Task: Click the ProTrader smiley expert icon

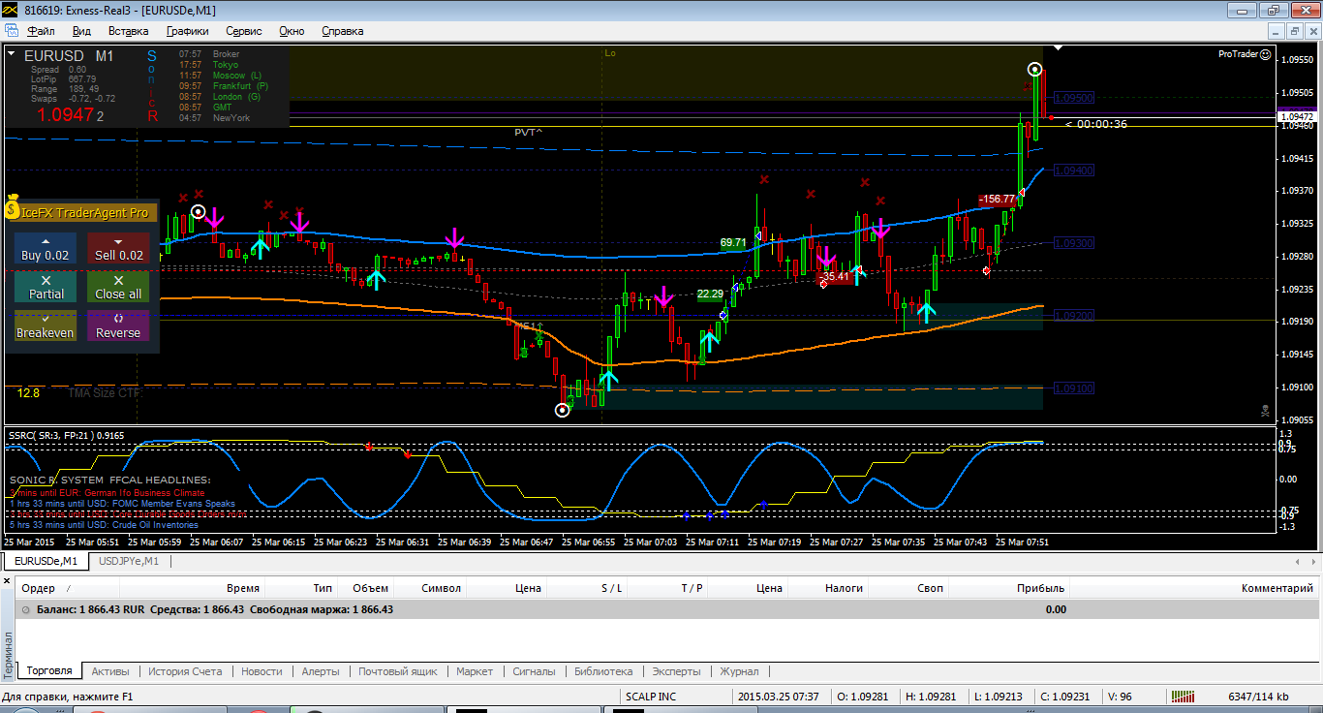Action: tap(1265, 54)
